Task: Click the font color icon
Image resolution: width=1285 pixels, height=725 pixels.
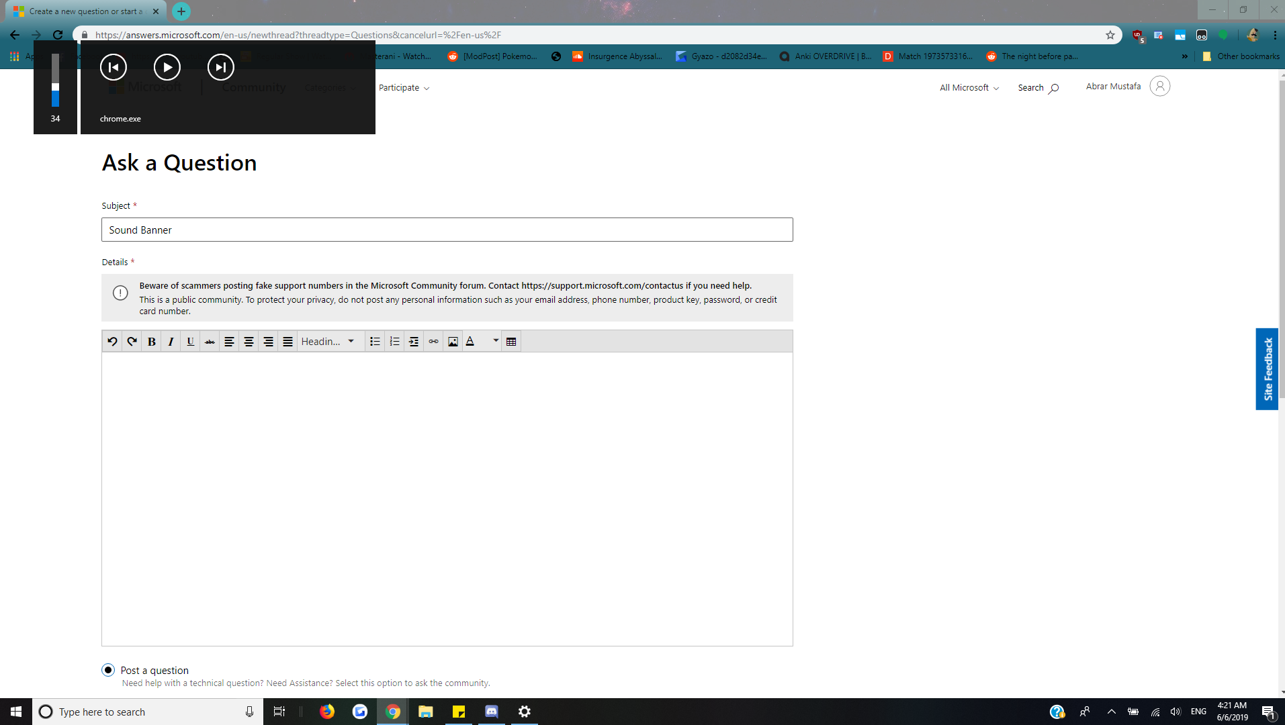Action: coord(471,341)
